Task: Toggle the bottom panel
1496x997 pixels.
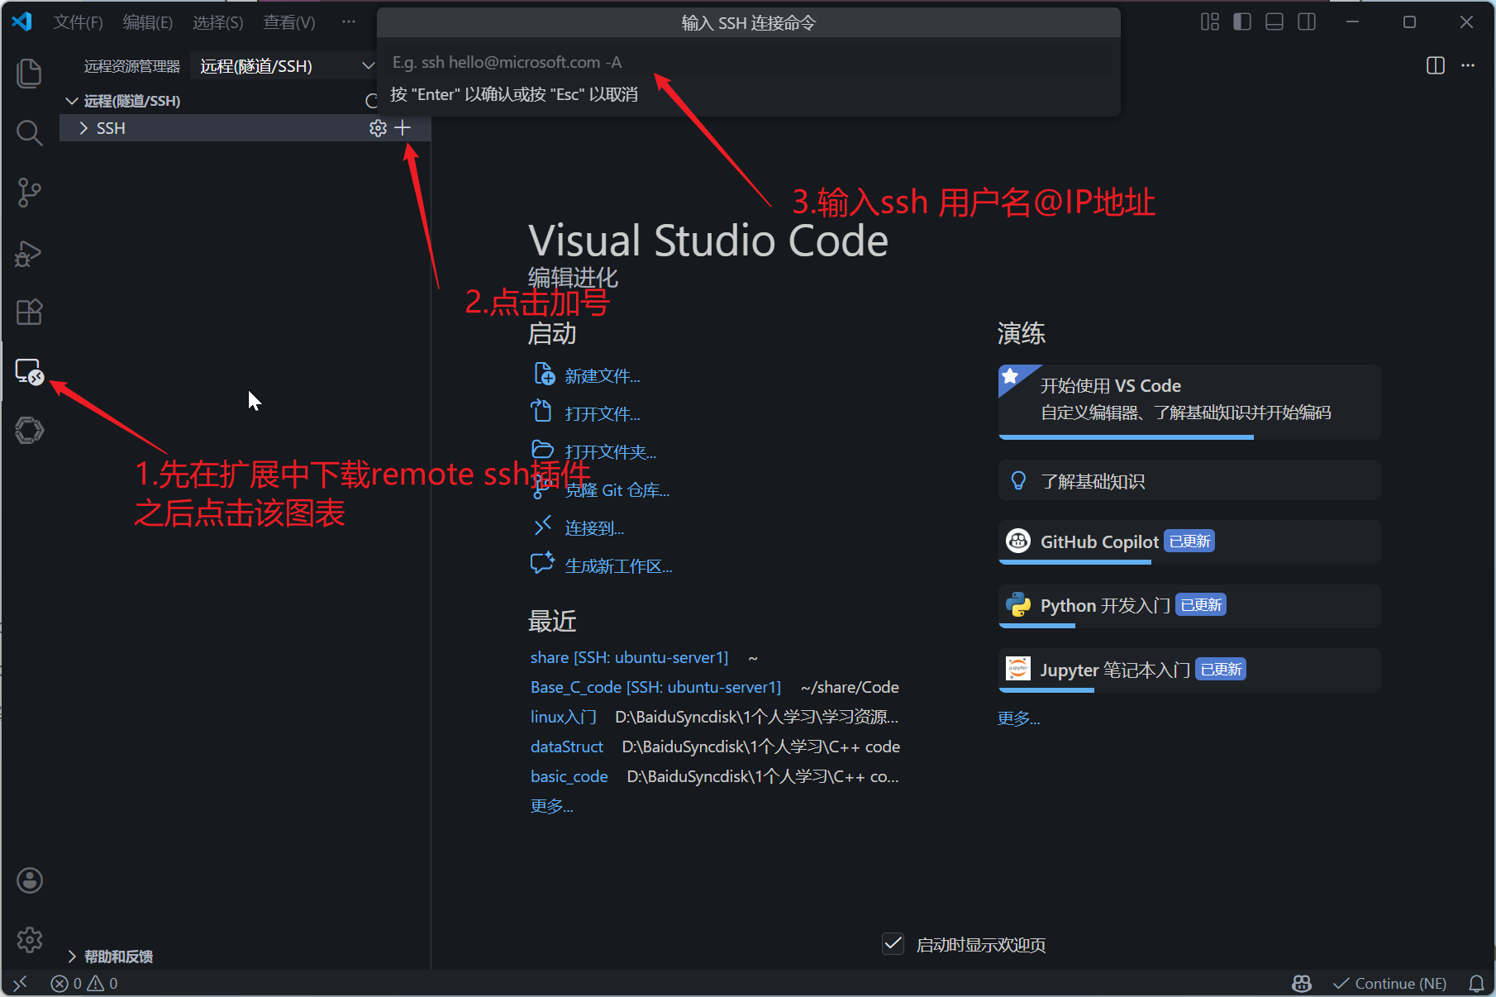Action: coord(1274,22)
